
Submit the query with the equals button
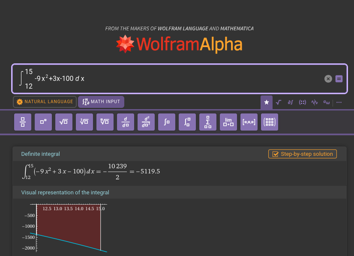click(339, 79)
